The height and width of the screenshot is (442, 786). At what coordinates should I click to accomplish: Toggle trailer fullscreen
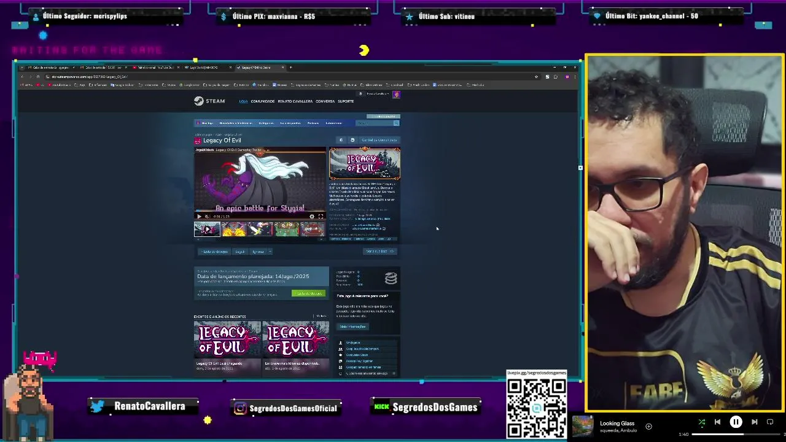(x=321, y=216)
